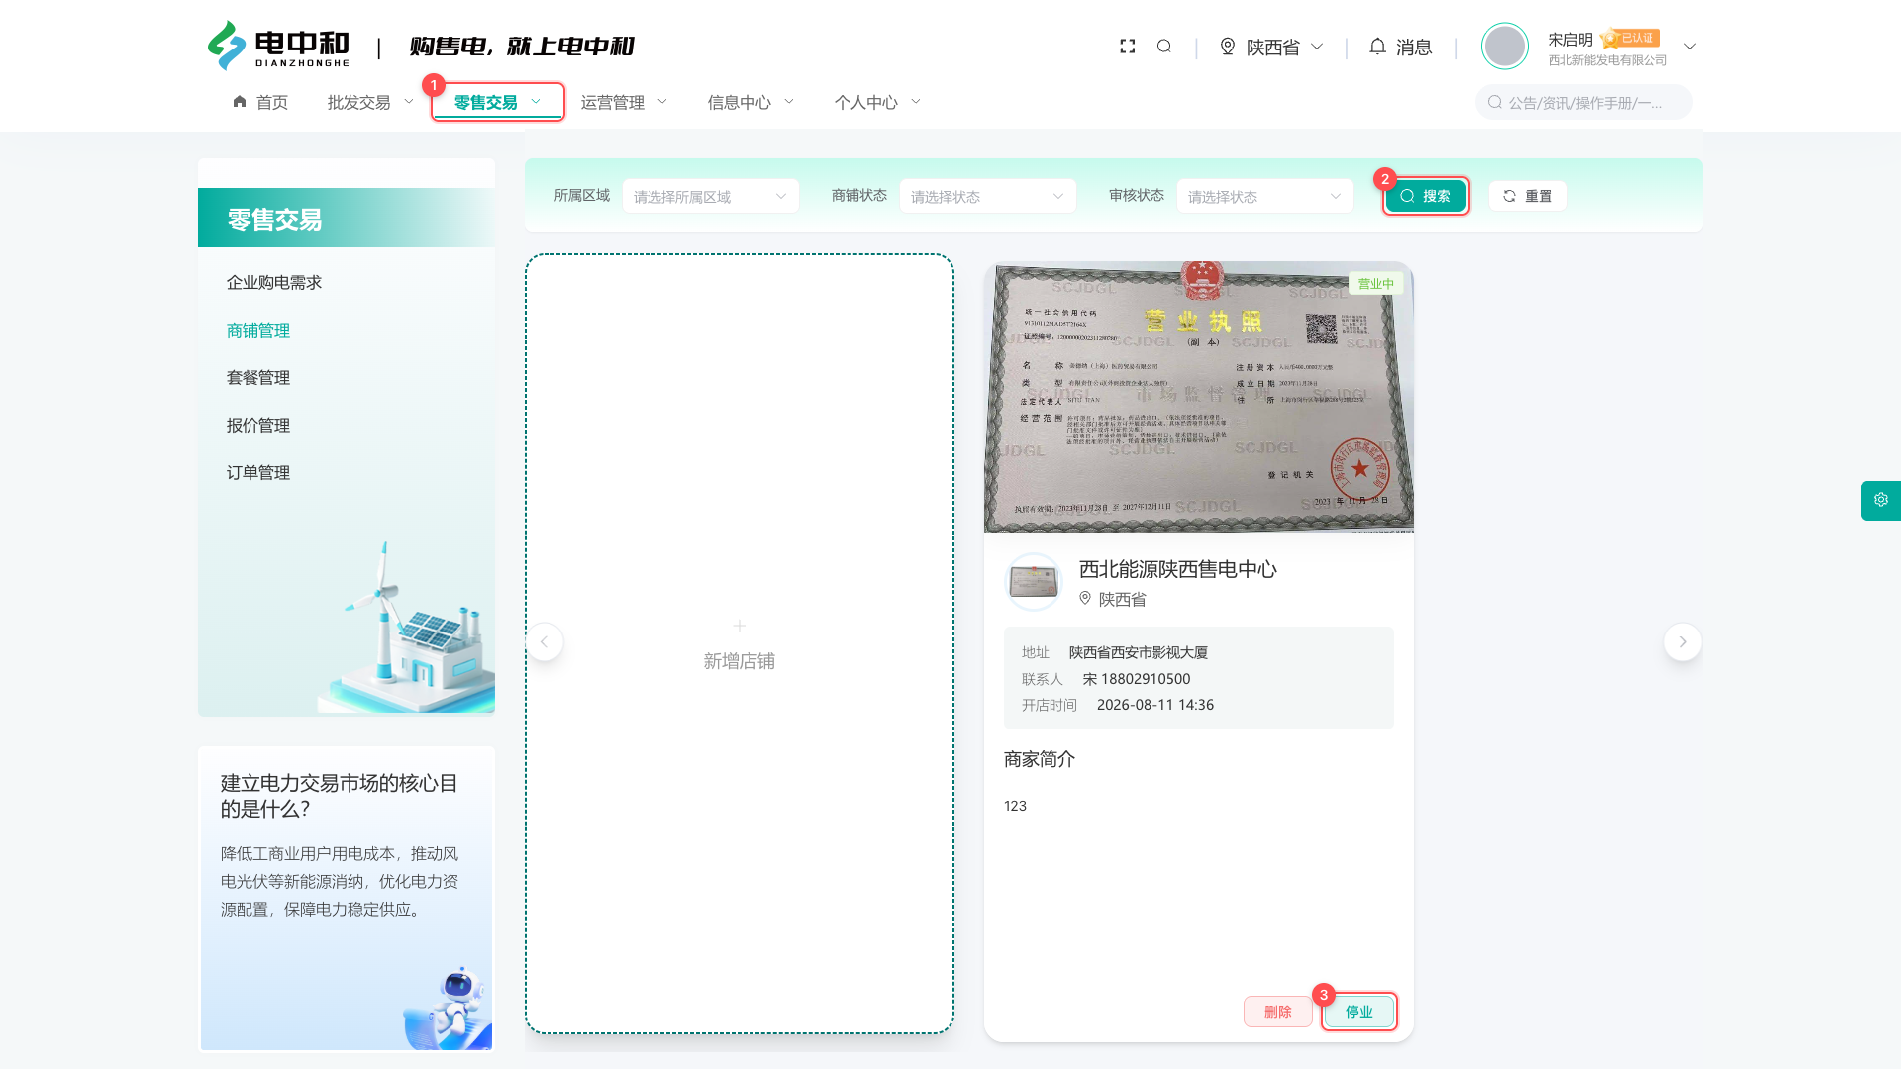This screenshot has width=1901, height=1069.
Task: Click contact 宋 18802910500
Action: point(1137,679)
